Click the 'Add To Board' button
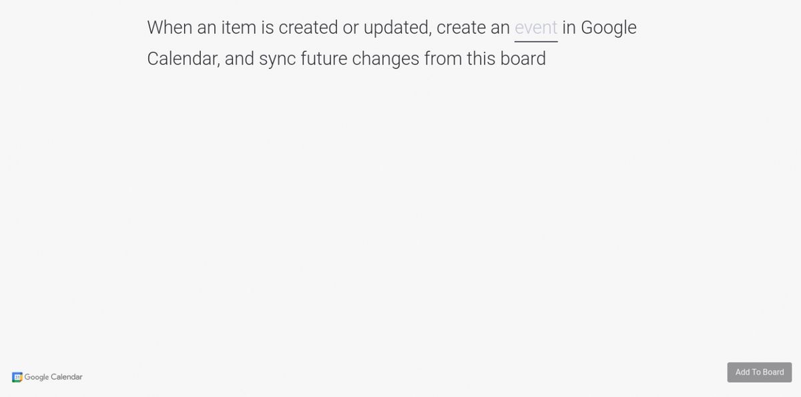801x397 pixels. pos(760,372)
